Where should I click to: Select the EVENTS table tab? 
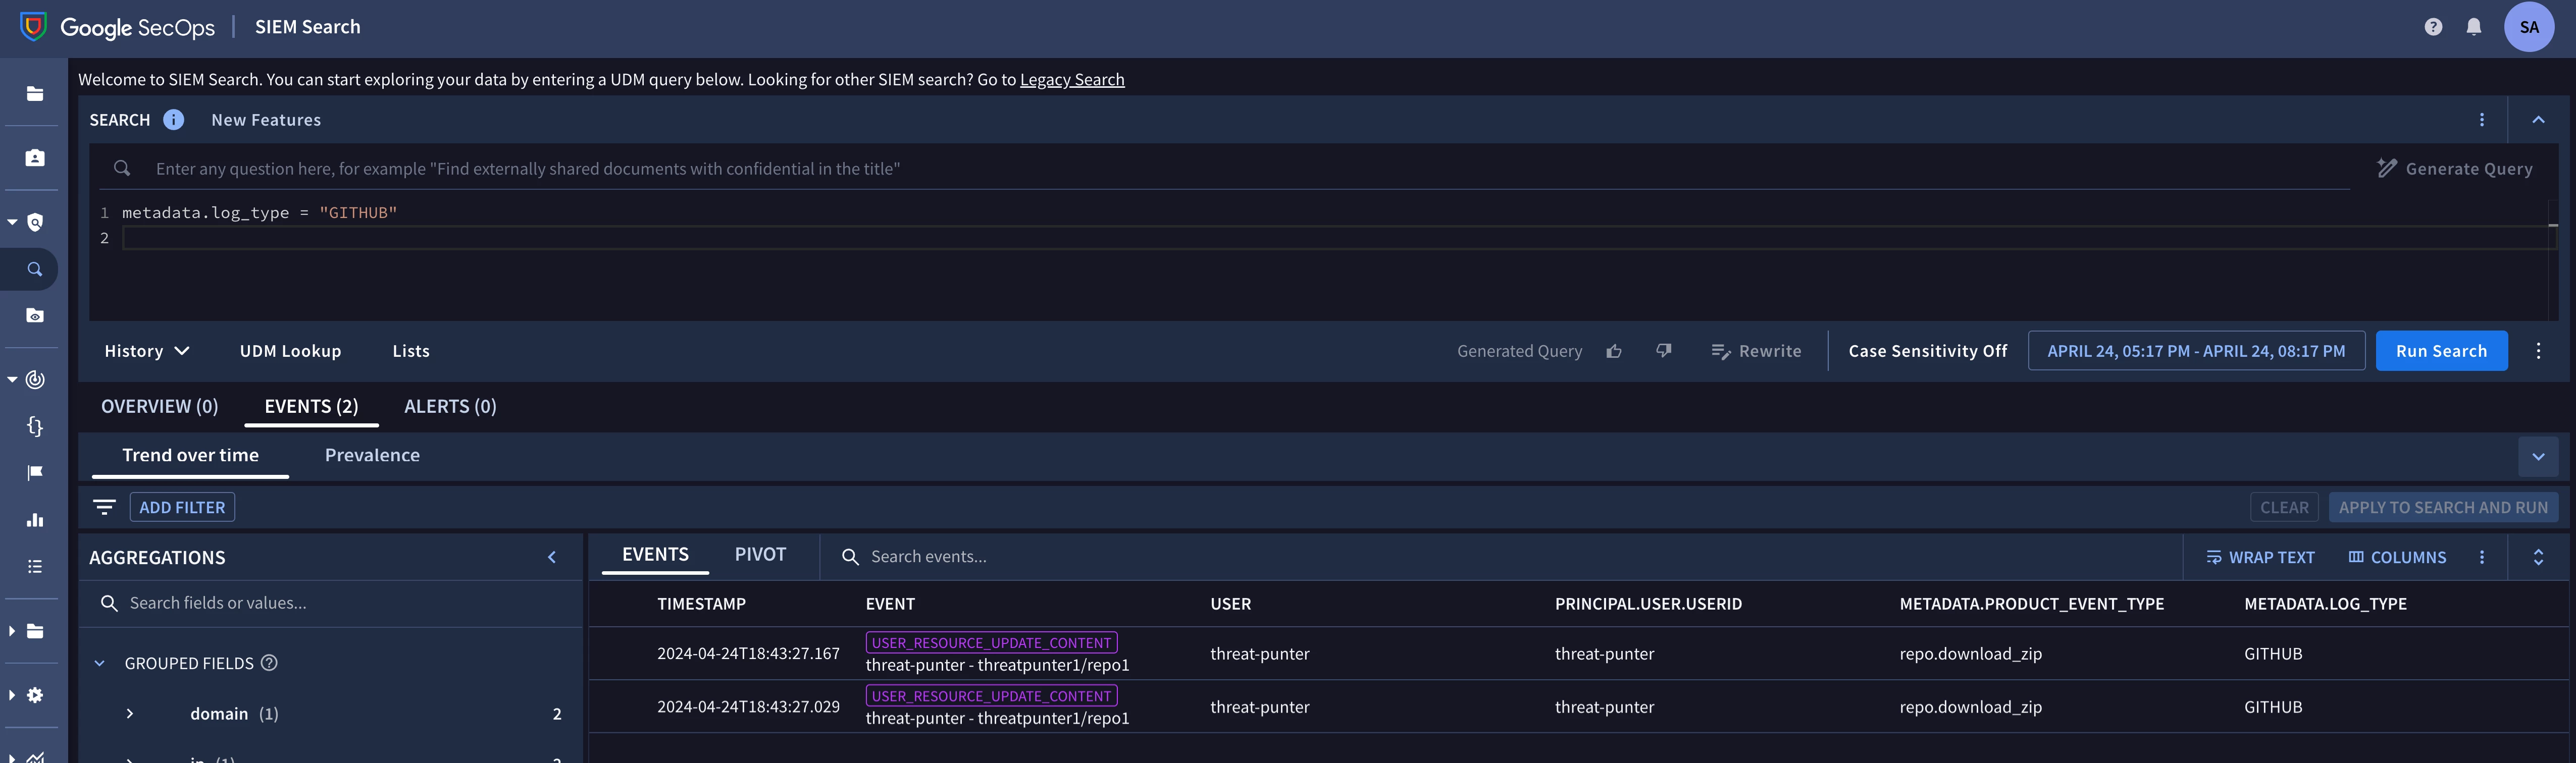tap(655, 555)
